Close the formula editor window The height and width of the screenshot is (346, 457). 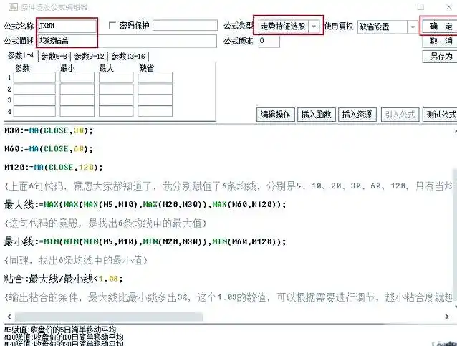pos(449,6)
